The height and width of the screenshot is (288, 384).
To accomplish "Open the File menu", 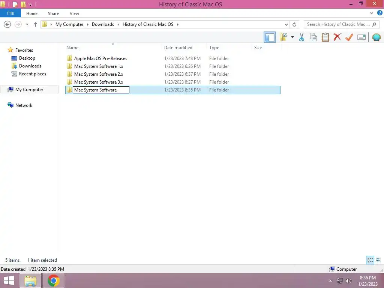I will point(10,13).
